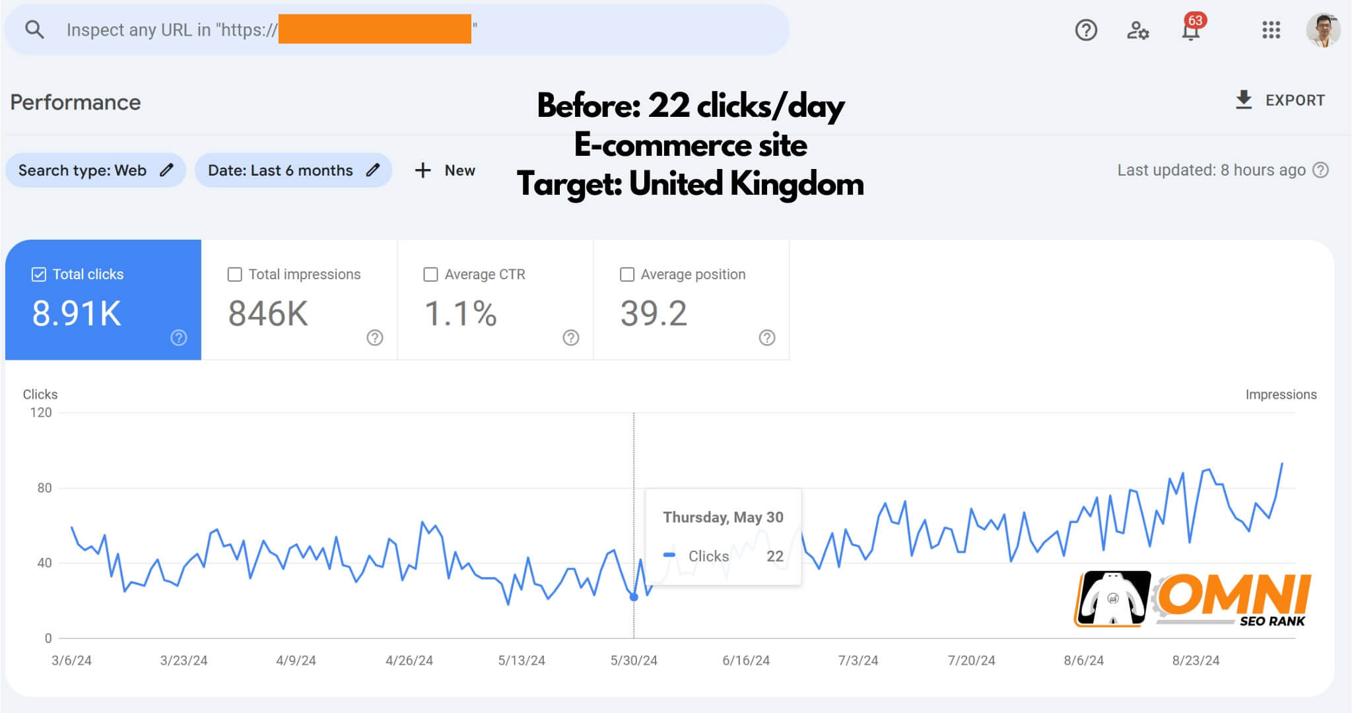The width and height of the screenshot is (1352, 713).
Task: Open help icon in Total impressions card
Action: pyautogui.click(x=375, y=337)
